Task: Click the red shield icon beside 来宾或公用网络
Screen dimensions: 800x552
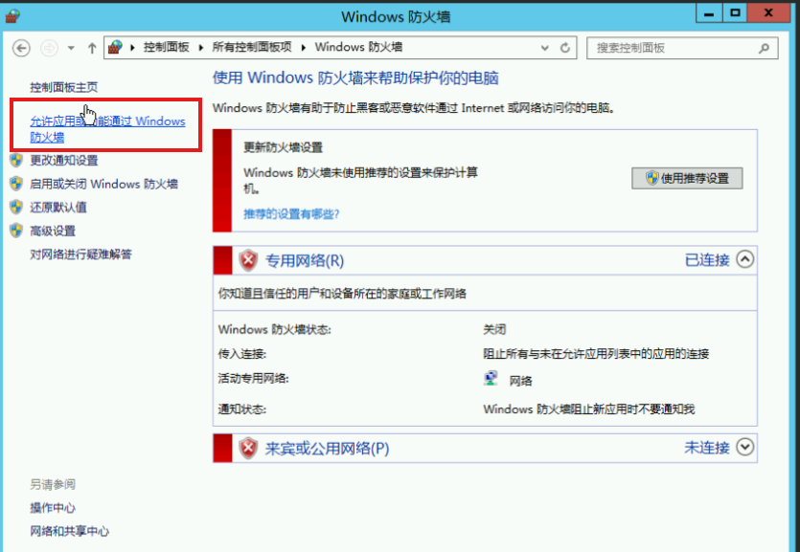Action: click(x=248, y=448)
